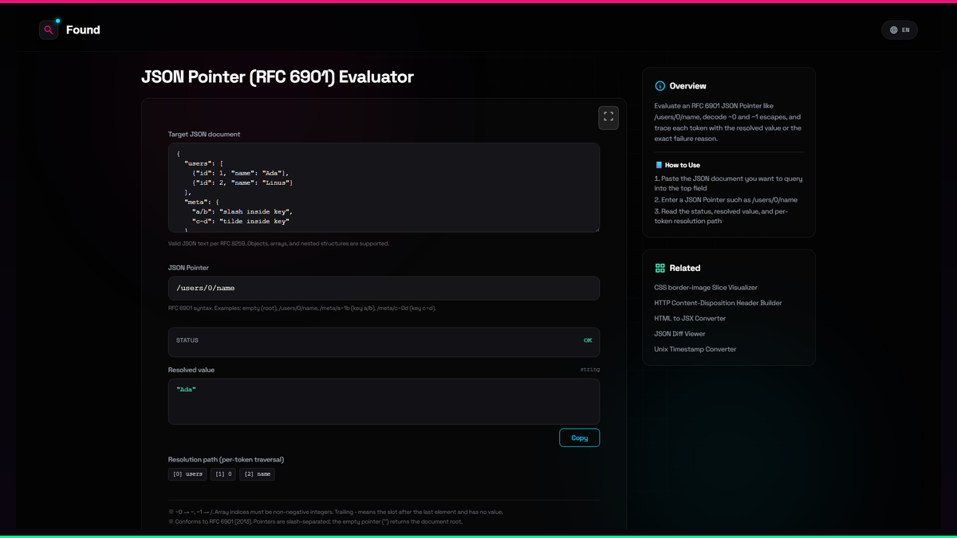Click the Target JSON document label
957x538 pixels.
point(204,134)
